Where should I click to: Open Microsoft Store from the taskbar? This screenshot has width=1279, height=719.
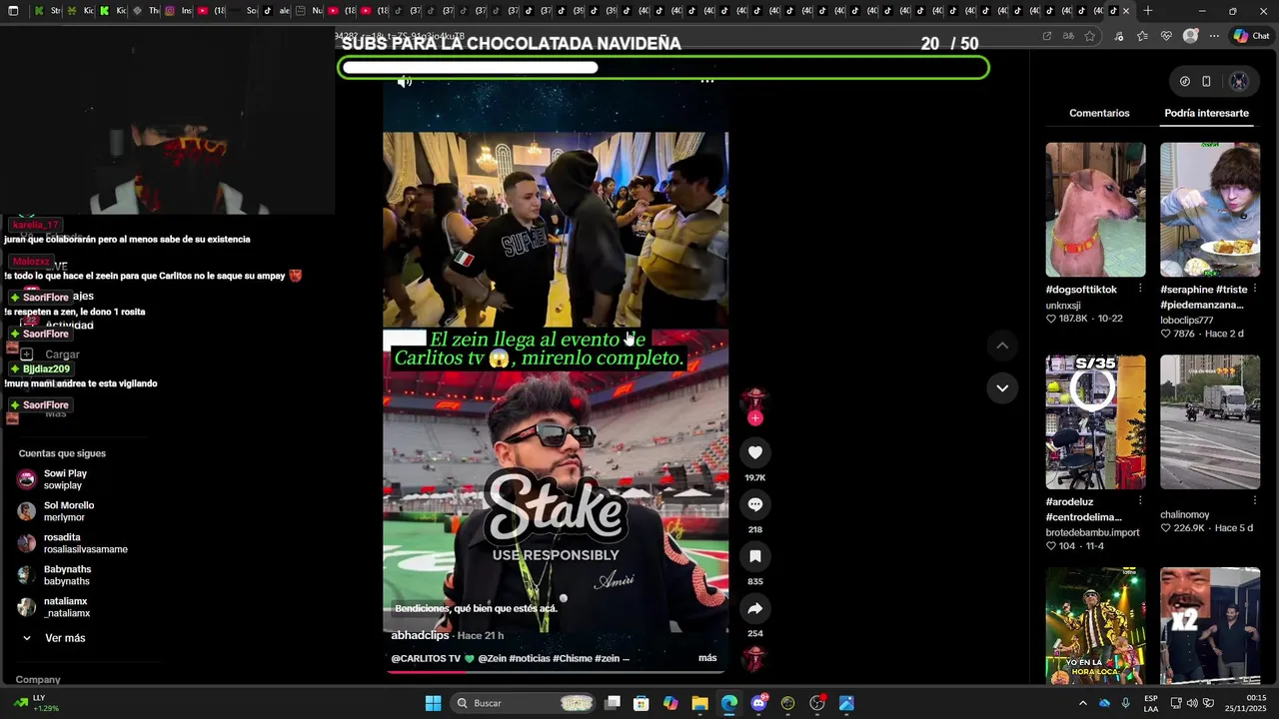pyautogui.click(x=641, y=703)
